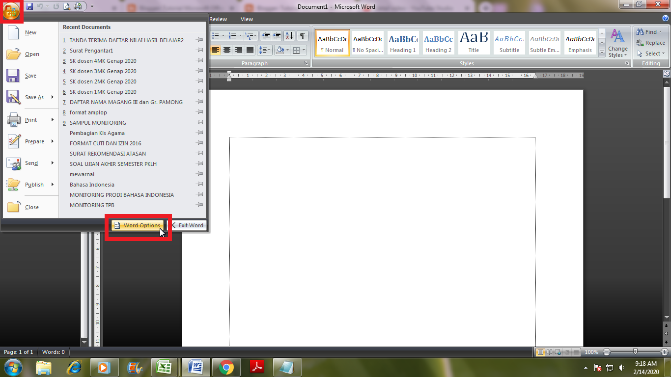Expand the Print submenu arrow
The width and height of the screenshot is (671, 377).
coord(53,120)
